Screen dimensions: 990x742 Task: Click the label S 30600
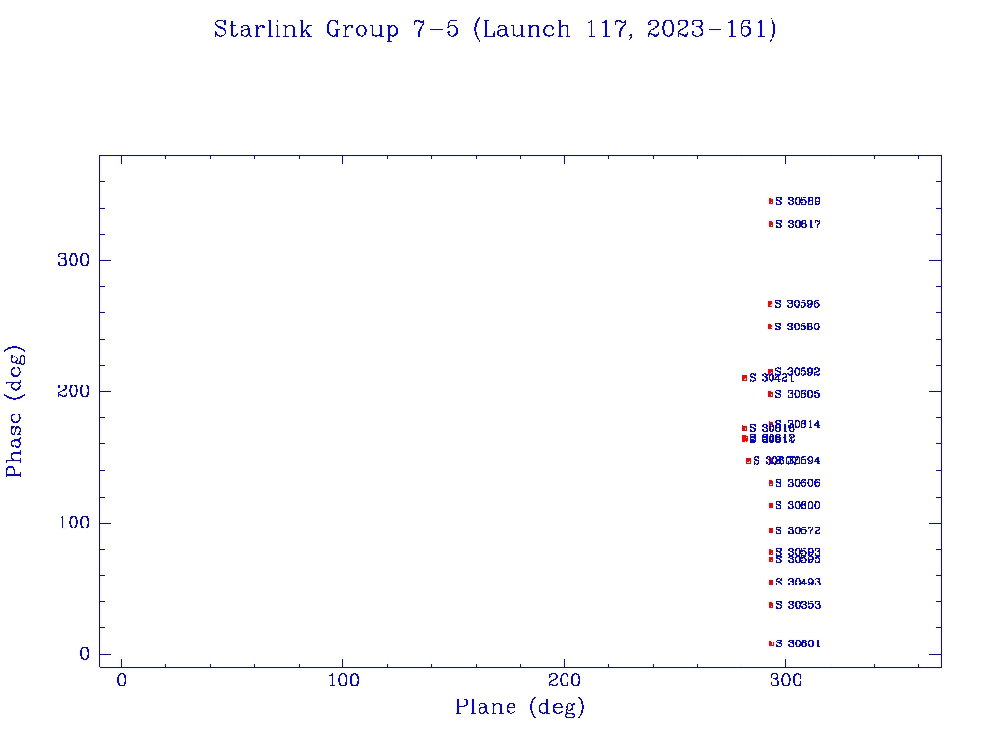coord(798,506)
